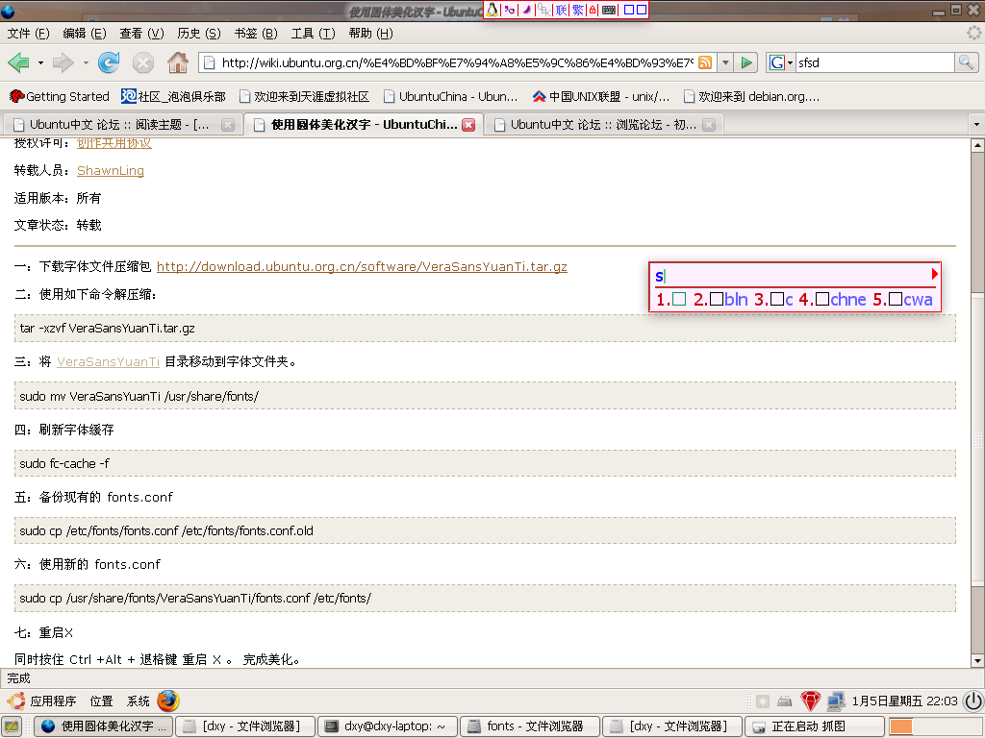Toggle the 联 association mode in IME bar
985x738 pixels.
pos(561,10)
